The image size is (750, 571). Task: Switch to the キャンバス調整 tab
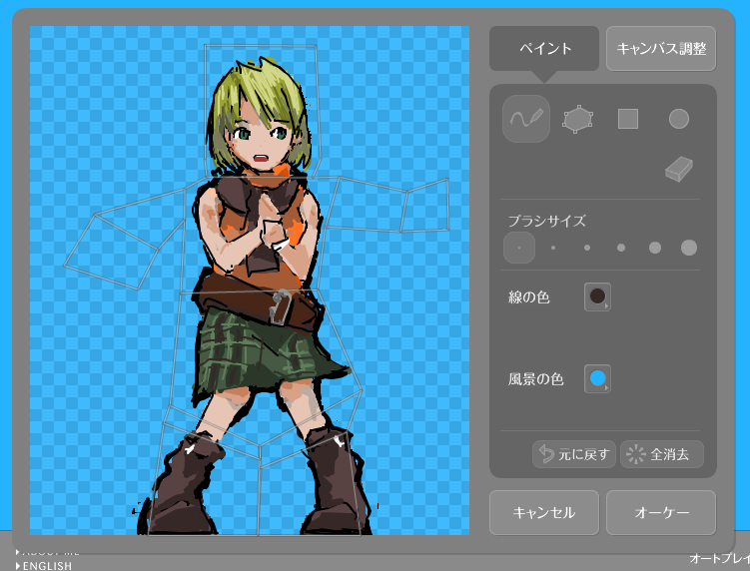(x=661, y=49)
